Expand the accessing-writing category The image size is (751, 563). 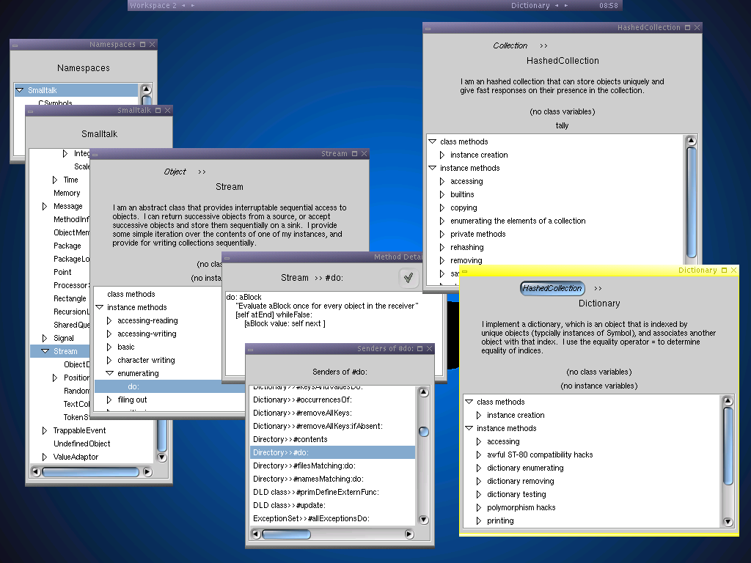click(109, 334)
